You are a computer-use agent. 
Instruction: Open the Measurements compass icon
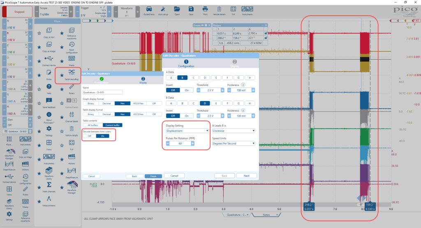[49, 201]
